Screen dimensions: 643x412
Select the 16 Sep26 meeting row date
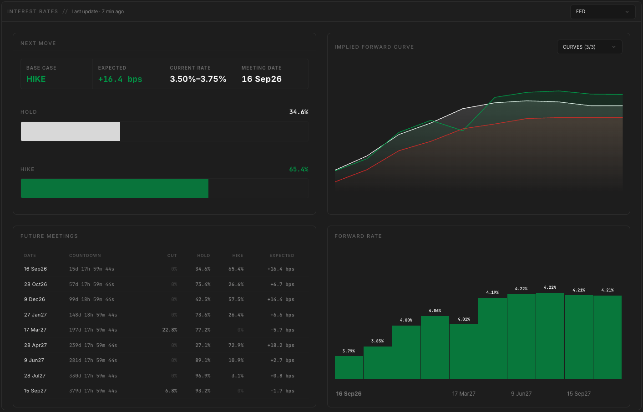pos(35,269)
